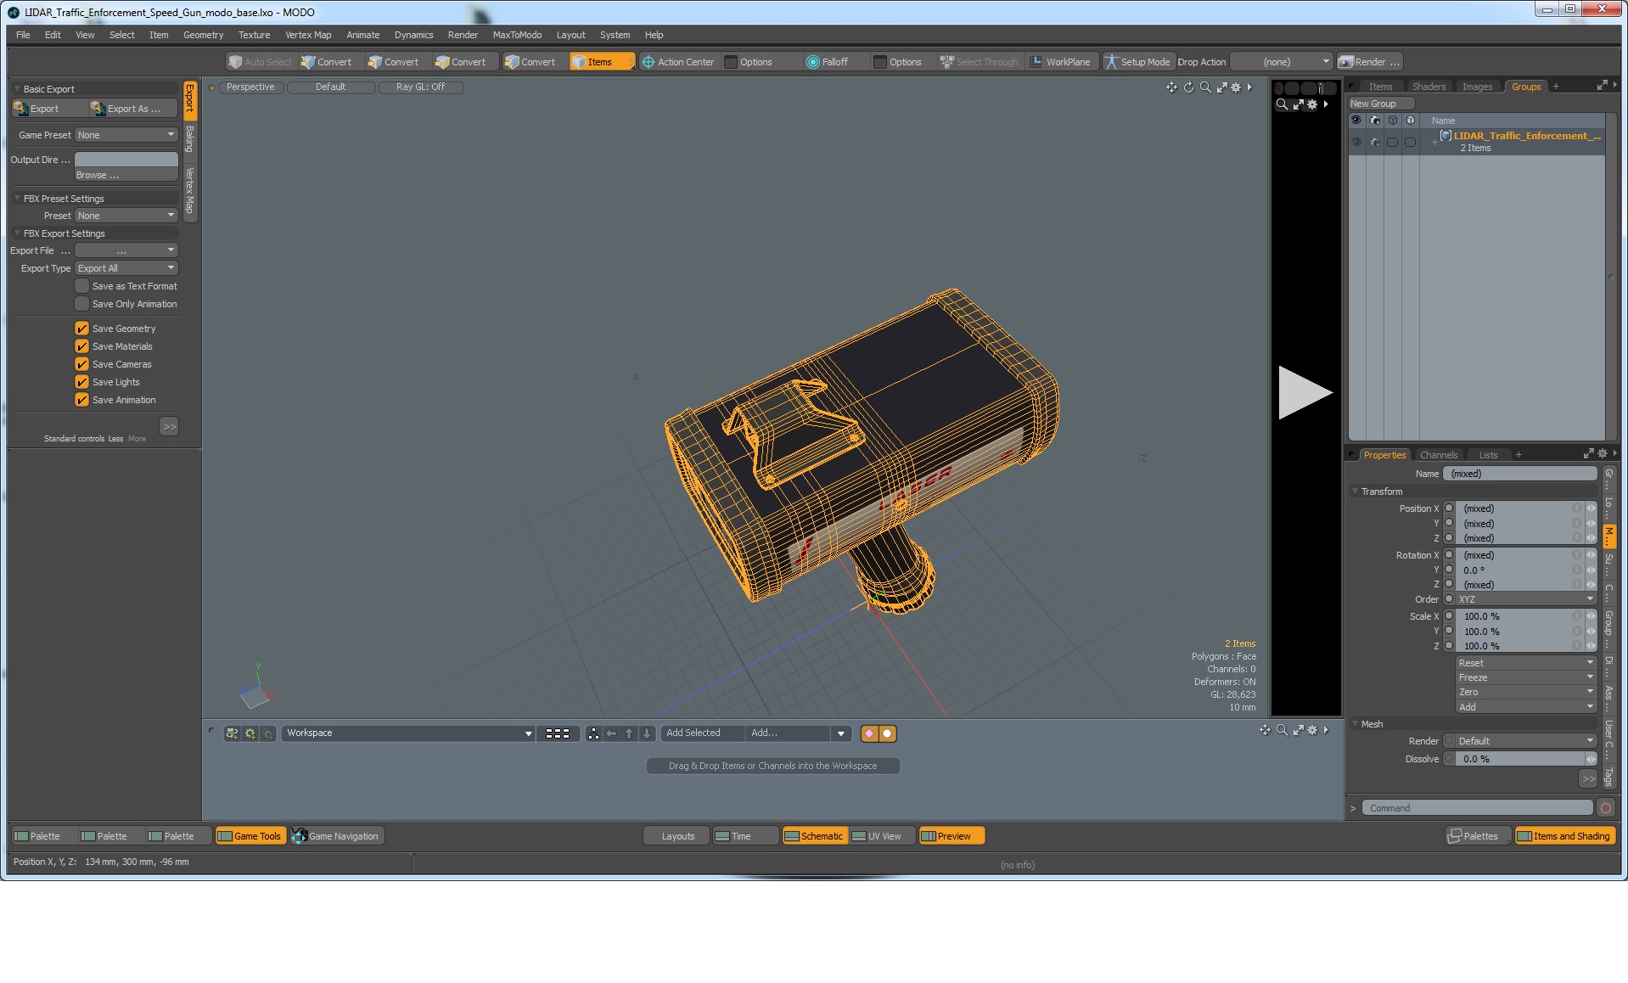Click Add Selected in schematic

pyautogui.click(x=703, y=733)
